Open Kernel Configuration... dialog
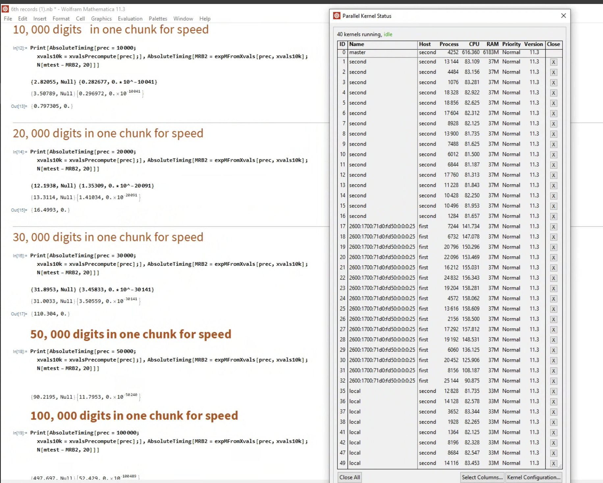The image size is (603, 483). pos(534,477)
